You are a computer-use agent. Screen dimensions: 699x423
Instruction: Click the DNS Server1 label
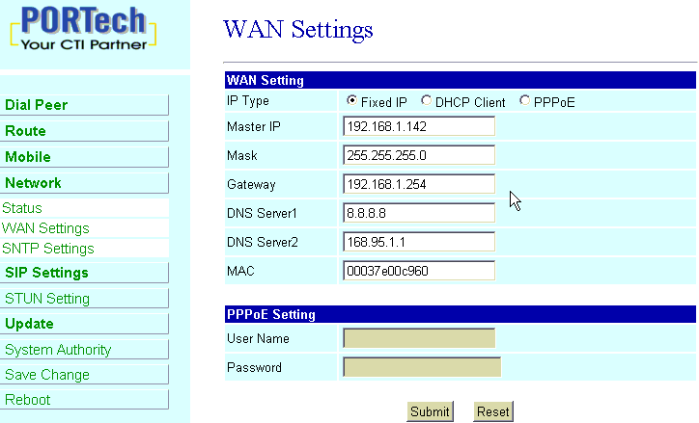click(262, 213)
